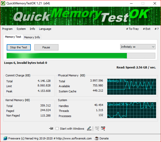Screen dimensions: 161x142
Task: Click the 'Physical Memory (KB)' group label
Action: point(72,75)
